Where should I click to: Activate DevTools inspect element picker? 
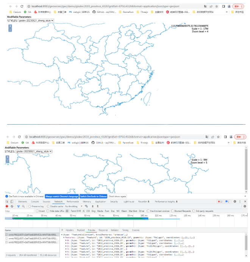click(x=7, y=201)
